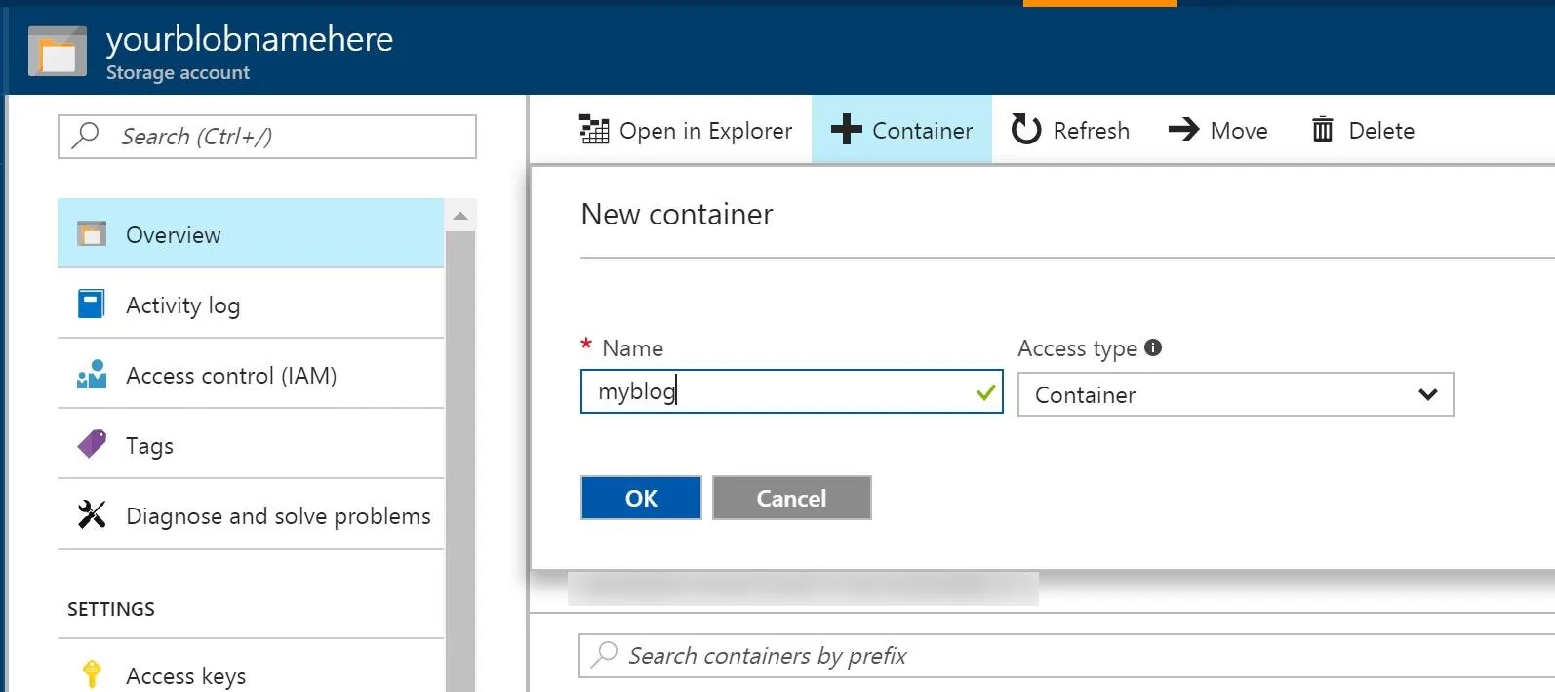Open the Access type dropdown
Viewport: 1555px width, 692px height.
(x=1235, y=394)
